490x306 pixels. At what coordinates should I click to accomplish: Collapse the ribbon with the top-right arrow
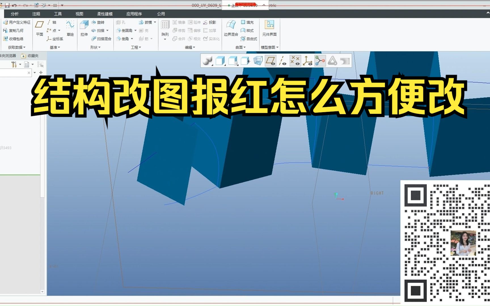pyautogui.click(x=487, y=13)
